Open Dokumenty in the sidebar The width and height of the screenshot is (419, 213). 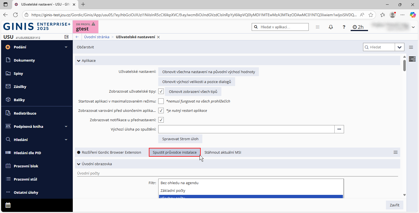(24, 60)
